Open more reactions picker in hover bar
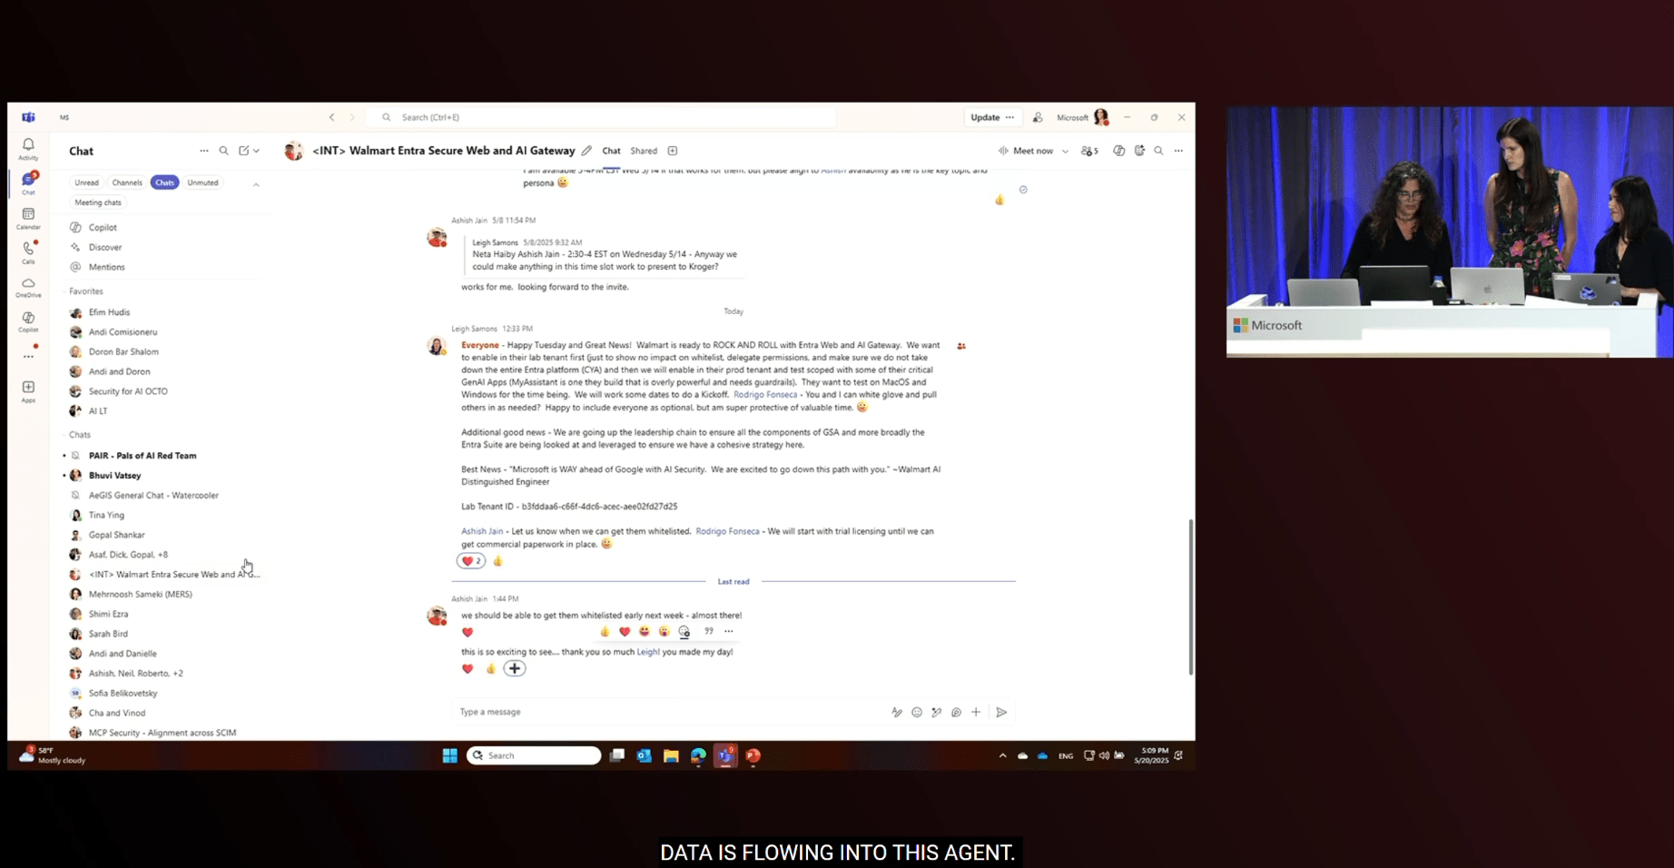Screen dimensions: 1674x868 (x=684, y=632)
